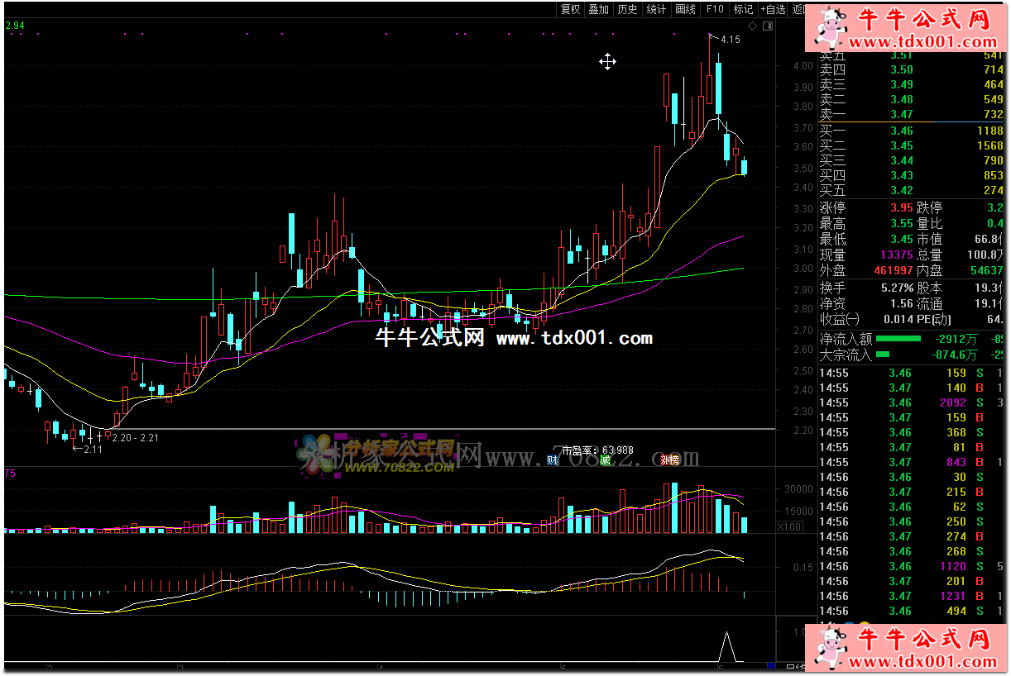Screen dimensions: 1011x676
Task: Click the 4.00 price axis label
Action: 803,66
